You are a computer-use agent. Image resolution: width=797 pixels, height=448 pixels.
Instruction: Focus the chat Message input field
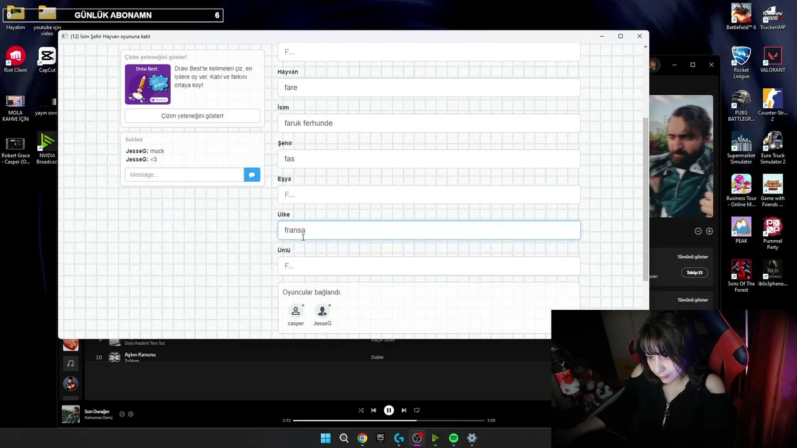pos(184,175)
